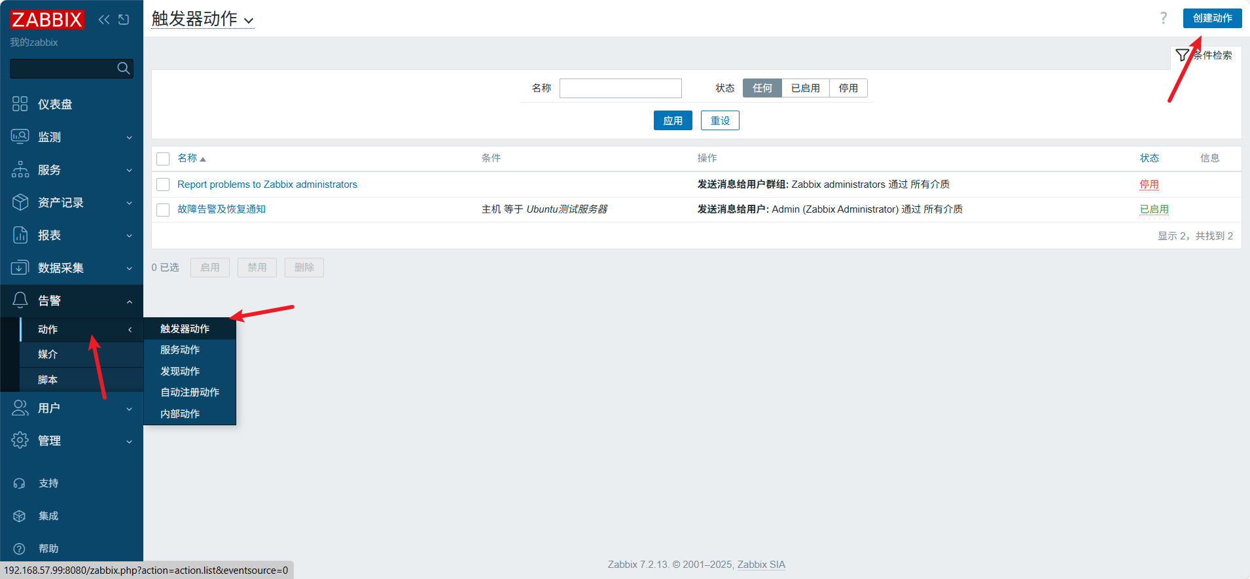Click the 主机 等于 Ubuntu测试服务器 condition text
The height and width of the screenshot is (579, 1250).
pos(545,209)
